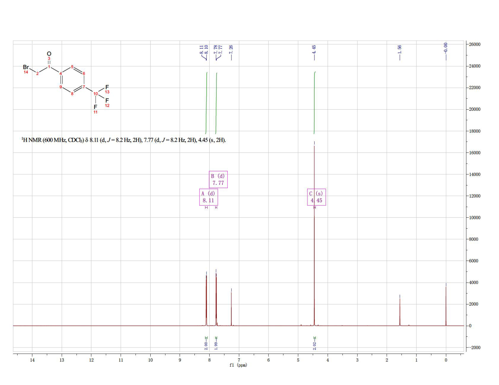Image resolution: width=499 pixels, height=385 pixels.
Task: Click the Br atom in the structure
Action: 26,67
